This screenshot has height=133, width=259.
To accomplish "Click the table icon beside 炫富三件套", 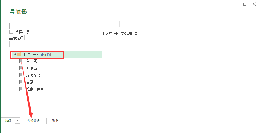I will [22, 89].
